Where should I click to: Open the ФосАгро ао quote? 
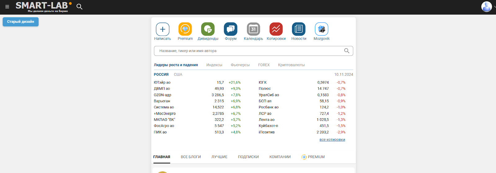[164, 126]
